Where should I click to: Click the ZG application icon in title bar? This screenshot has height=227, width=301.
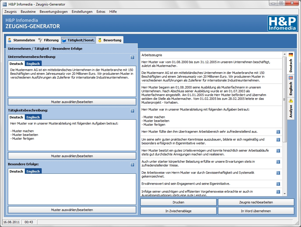pyautogui.click(x=5, y=4)
